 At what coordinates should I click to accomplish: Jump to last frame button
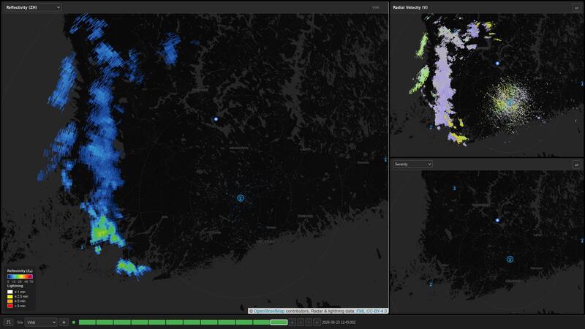point(317,322)
